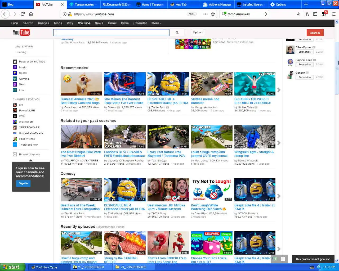Screen dimensions: 339x271
Task: Click the browser Back arrow button
Action: 5,14
